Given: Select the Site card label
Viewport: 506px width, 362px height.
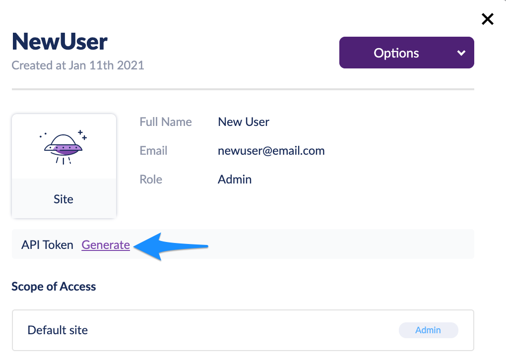Looking at the screenshot, I should point(63,199).
